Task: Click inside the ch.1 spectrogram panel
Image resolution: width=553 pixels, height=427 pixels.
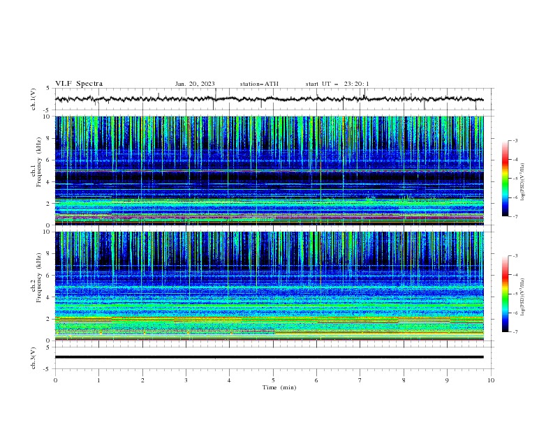Action: click(x=269, y=170)
